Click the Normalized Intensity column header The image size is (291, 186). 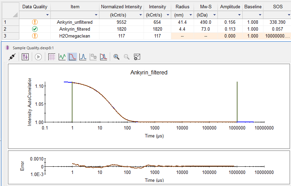point(121,7)
